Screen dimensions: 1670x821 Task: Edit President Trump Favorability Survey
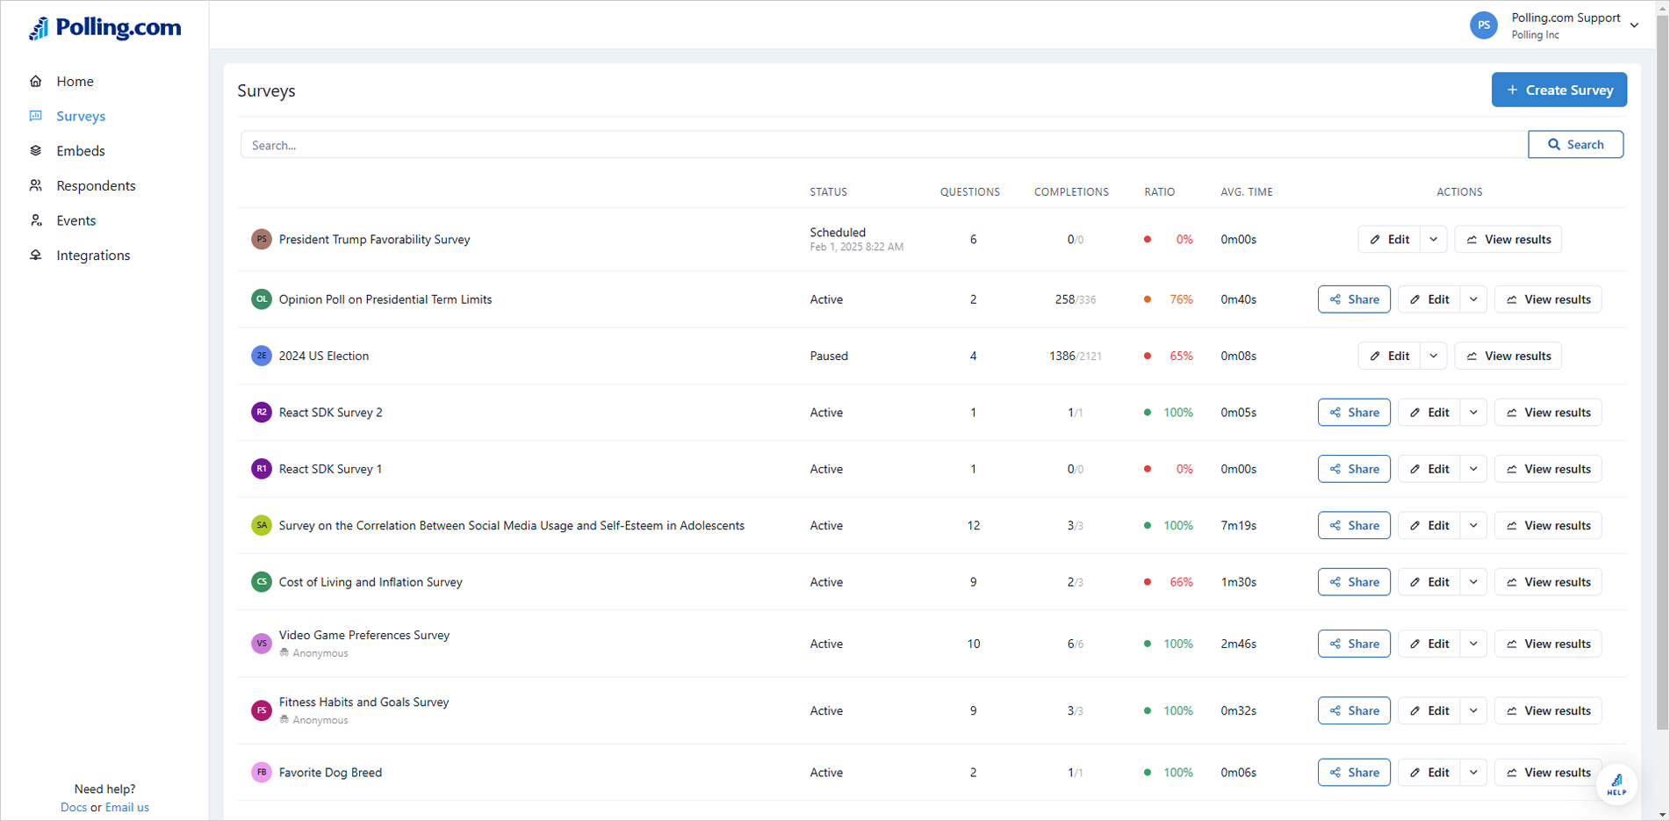(x=1389, y=239)
